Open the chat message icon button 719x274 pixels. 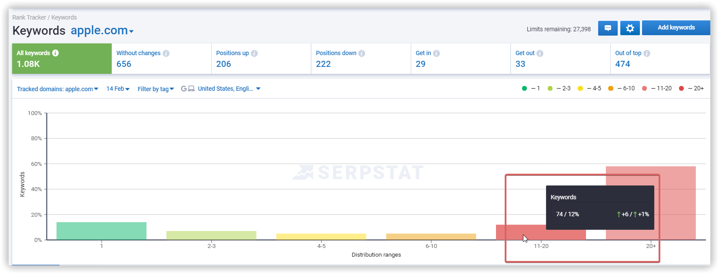coord(608,28)
